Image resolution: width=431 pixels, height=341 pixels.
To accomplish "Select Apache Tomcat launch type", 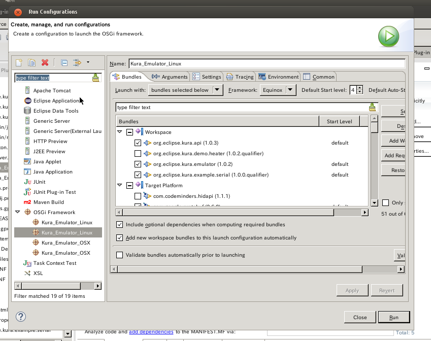I will click(x=52, y=90).
